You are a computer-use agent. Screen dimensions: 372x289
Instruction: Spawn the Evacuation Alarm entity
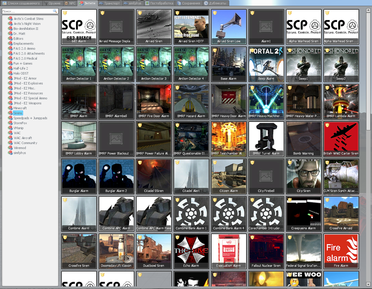(229, 251)
